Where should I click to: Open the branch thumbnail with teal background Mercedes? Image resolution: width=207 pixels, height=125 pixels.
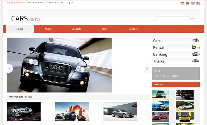160,95
